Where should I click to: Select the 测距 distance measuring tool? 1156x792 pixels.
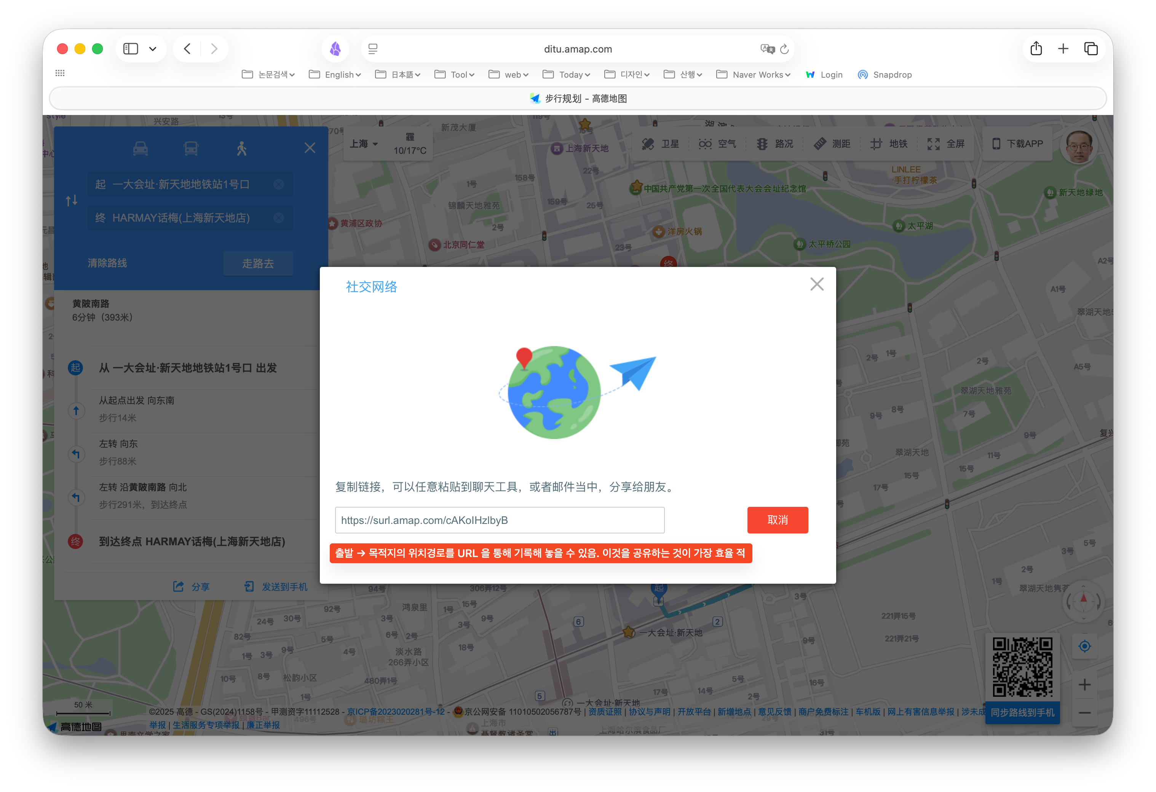[x=832, y=144]
